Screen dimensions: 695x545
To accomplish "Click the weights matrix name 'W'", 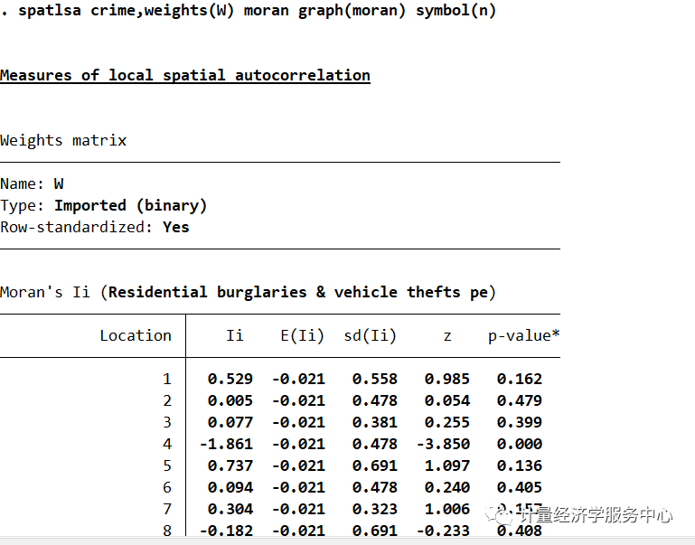I will [59, 183].
